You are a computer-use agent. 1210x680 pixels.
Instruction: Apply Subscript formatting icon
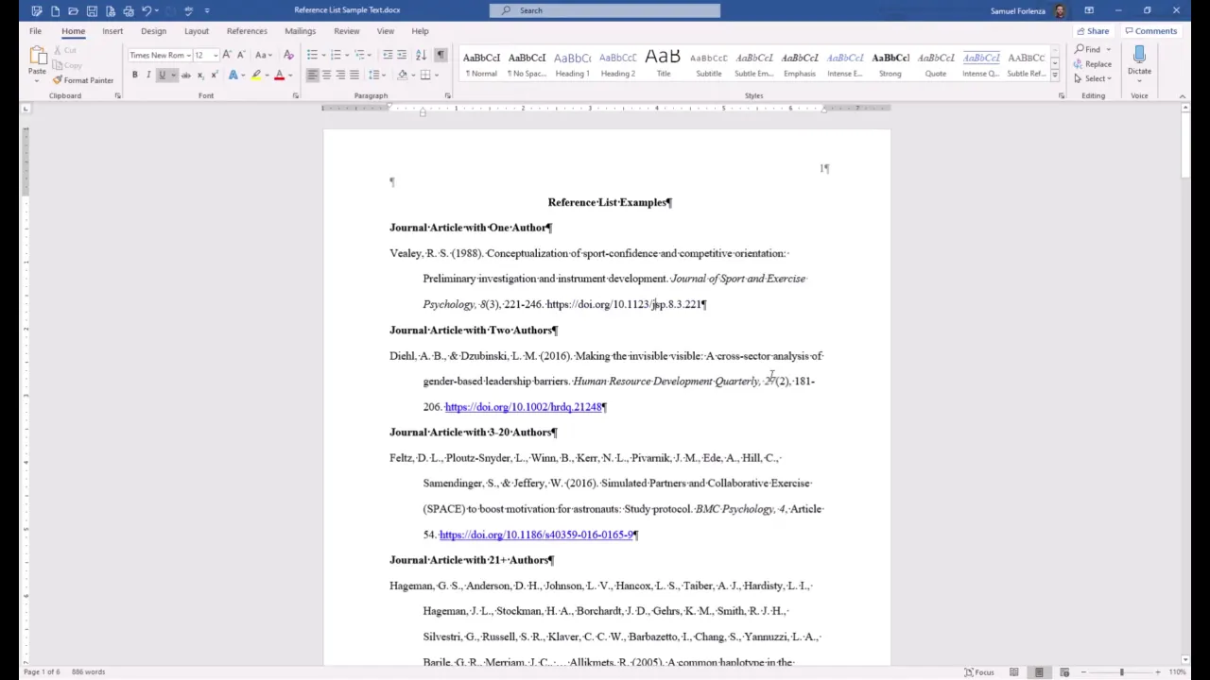pos(200,75)
